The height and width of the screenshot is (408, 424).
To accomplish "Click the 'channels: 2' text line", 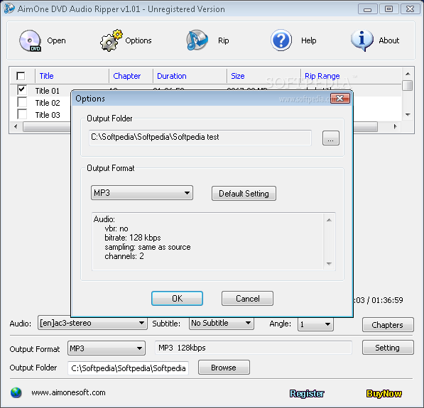I will pyautogui.click(x=124, y=256).
